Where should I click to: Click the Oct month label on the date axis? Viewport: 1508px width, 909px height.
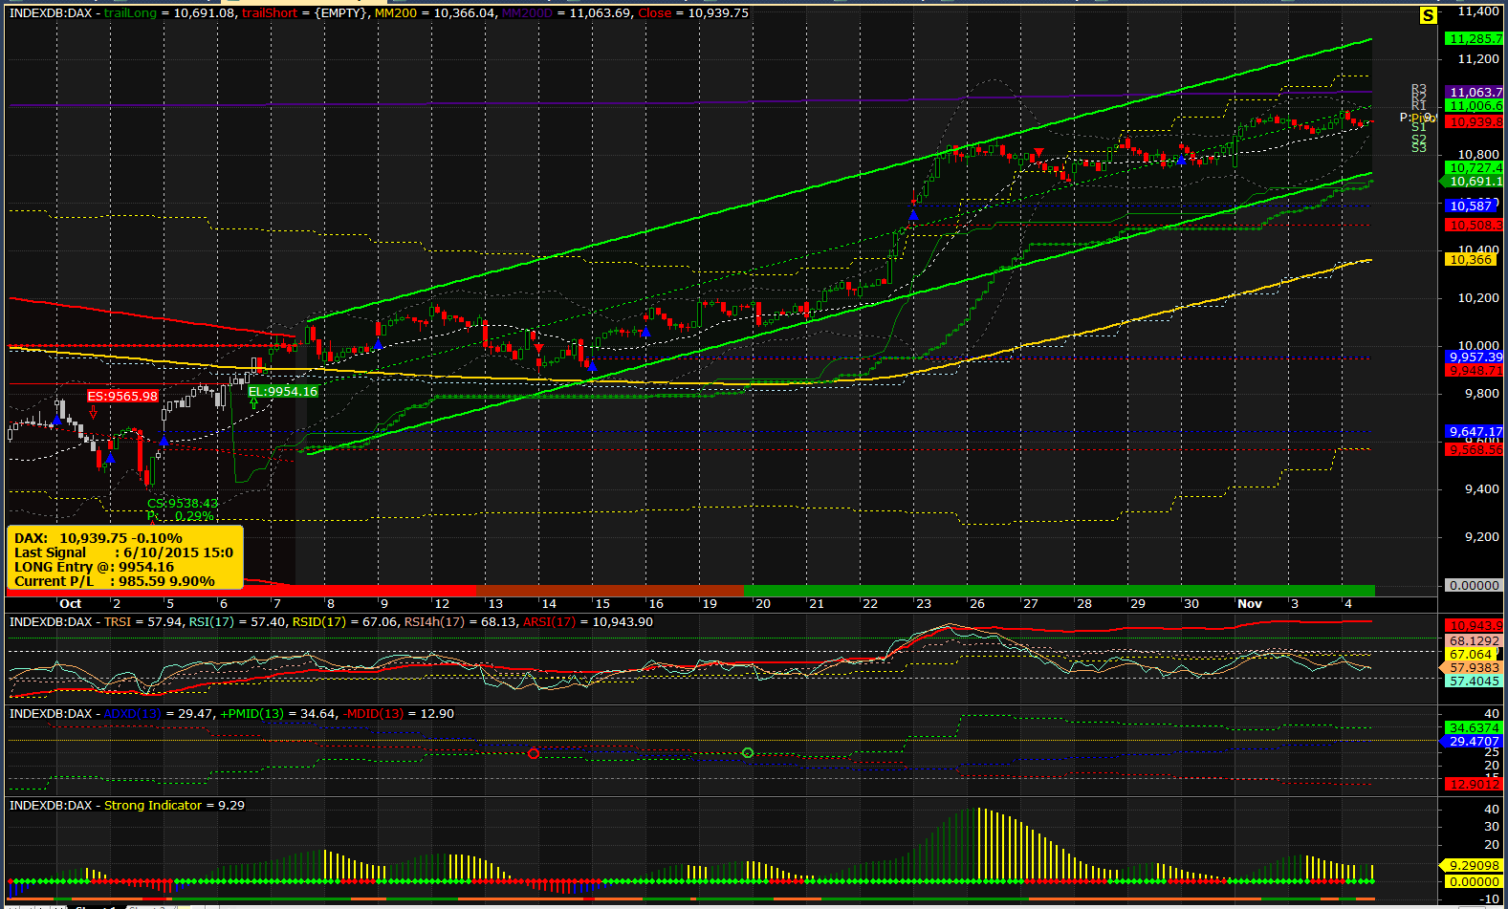71,604
